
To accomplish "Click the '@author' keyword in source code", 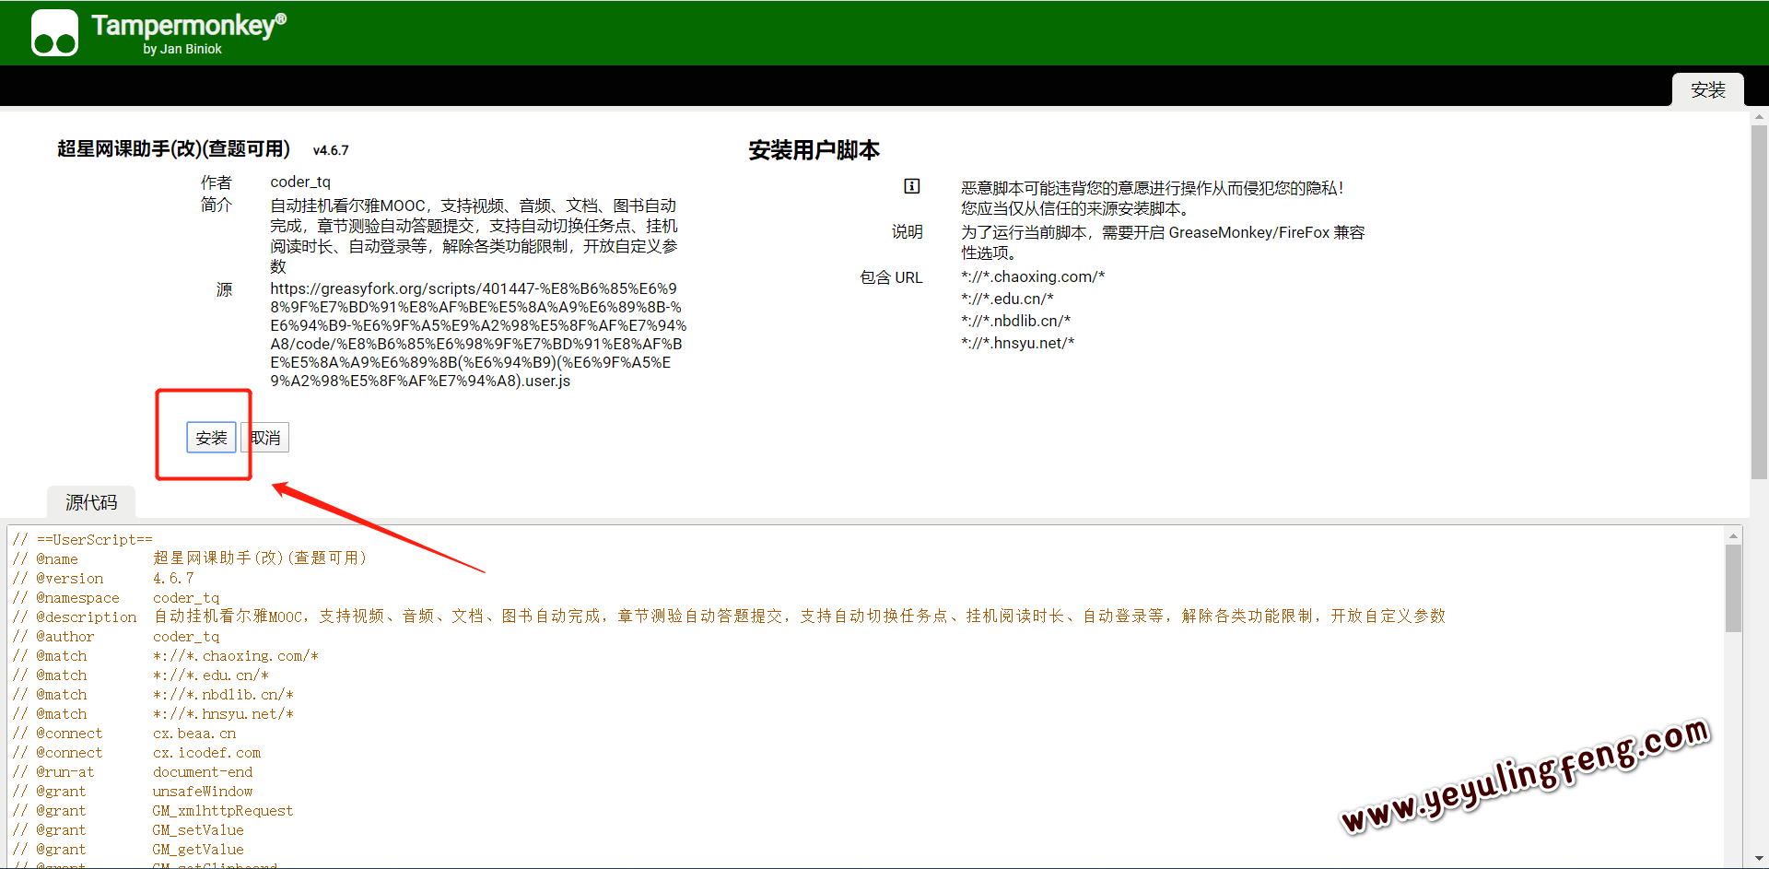I will [x=65, y=637].
